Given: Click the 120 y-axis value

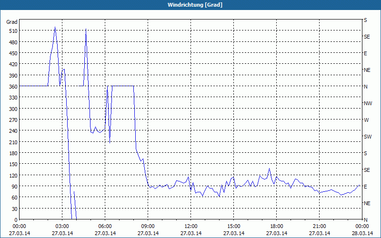Looking at the screenshot, I should point(13,175).
